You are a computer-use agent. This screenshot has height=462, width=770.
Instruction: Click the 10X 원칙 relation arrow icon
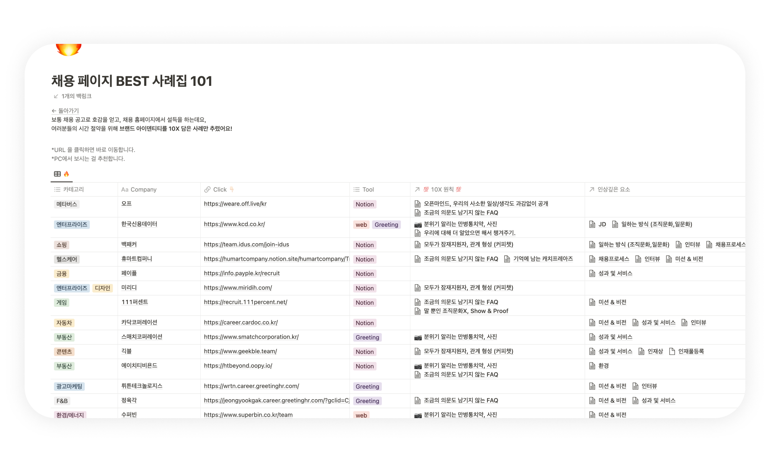tap(417, 189)
